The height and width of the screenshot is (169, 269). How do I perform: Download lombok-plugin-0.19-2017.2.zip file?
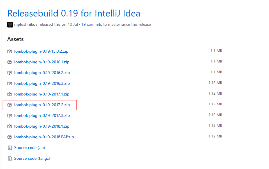[42, 105]
